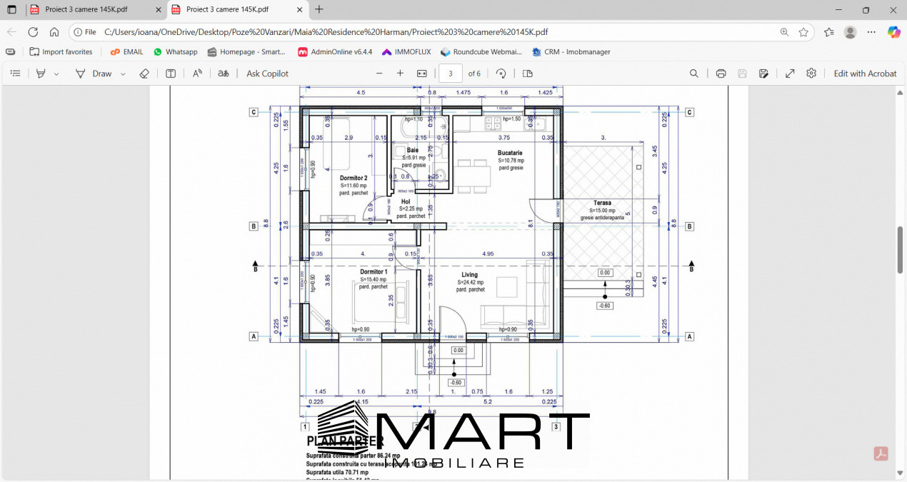Click Edit with Acrobat
Screen dimensions: 907x482
(865, 74)
